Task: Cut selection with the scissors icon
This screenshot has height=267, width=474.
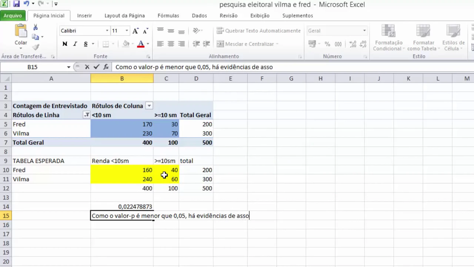Action: tap(36, 27)
